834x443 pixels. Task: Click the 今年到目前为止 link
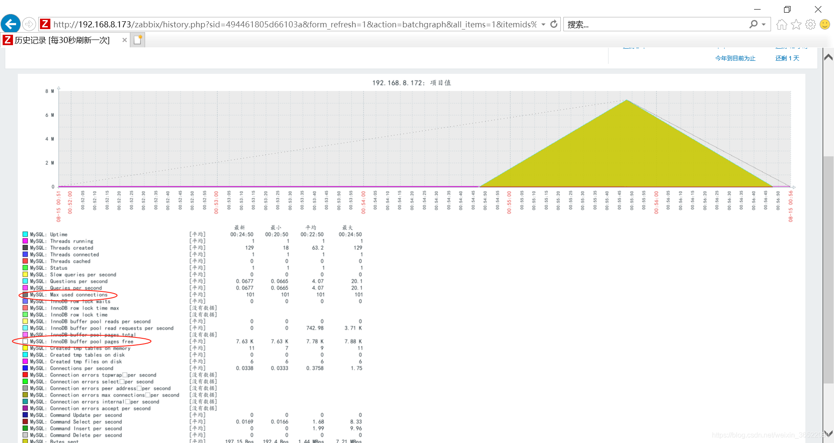point(735,58)
